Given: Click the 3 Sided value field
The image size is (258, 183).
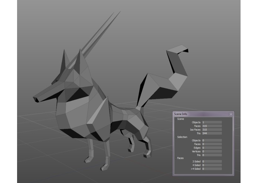Looking at the screenshot, I should coord(212,162).
